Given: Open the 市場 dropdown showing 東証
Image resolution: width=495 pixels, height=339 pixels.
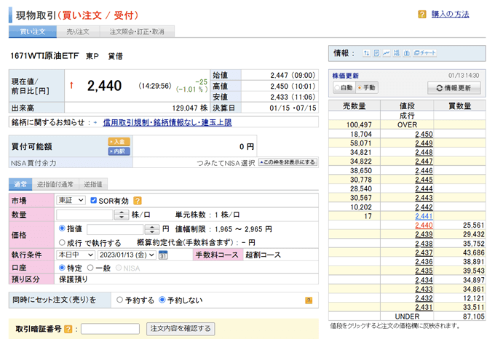Looking at the screenshot, I should 71,200.
